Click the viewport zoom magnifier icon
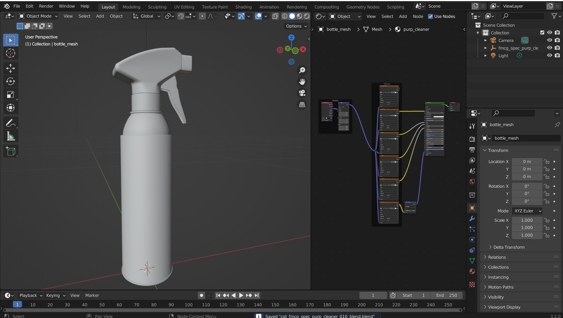Screen dimensions: 563x318 tap(302, 70)
